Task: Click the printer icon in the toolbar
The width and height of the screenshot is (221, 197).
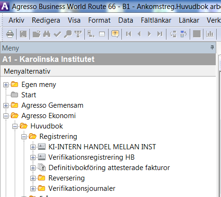Action: click(x=10, y=34)
